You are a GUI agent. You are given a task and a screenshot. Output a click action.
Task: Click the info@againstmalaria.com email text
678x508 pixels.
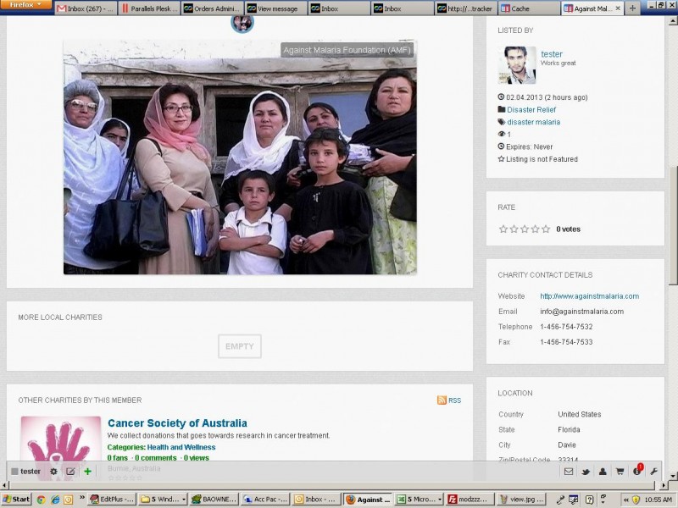(581, 312)
